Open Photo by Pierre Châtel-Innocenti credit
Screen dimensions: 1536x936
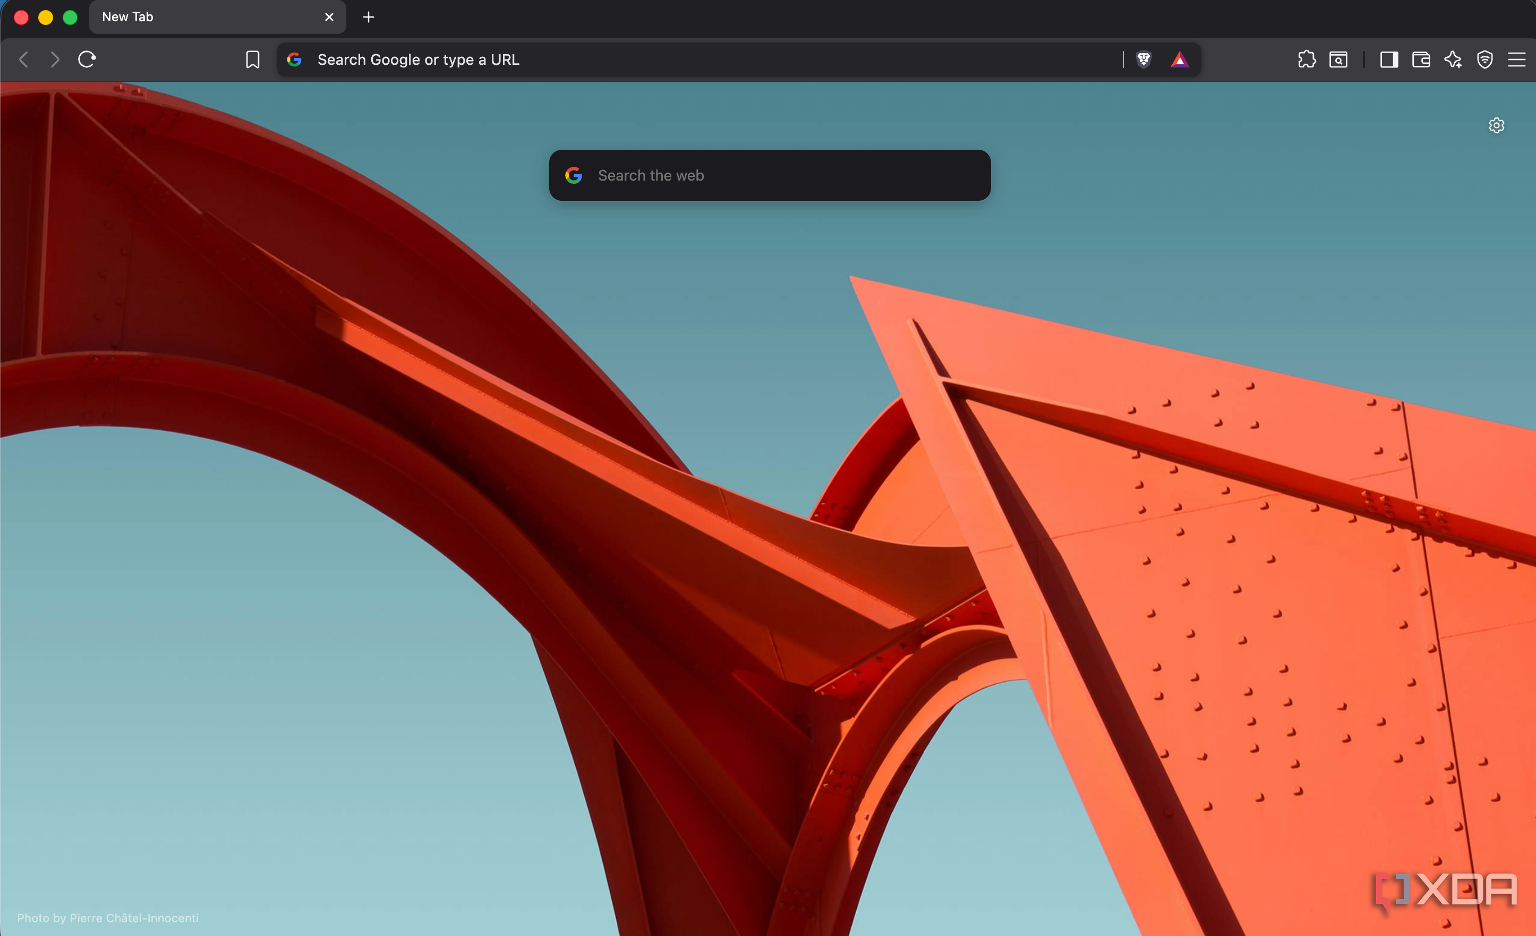(108, 918)
